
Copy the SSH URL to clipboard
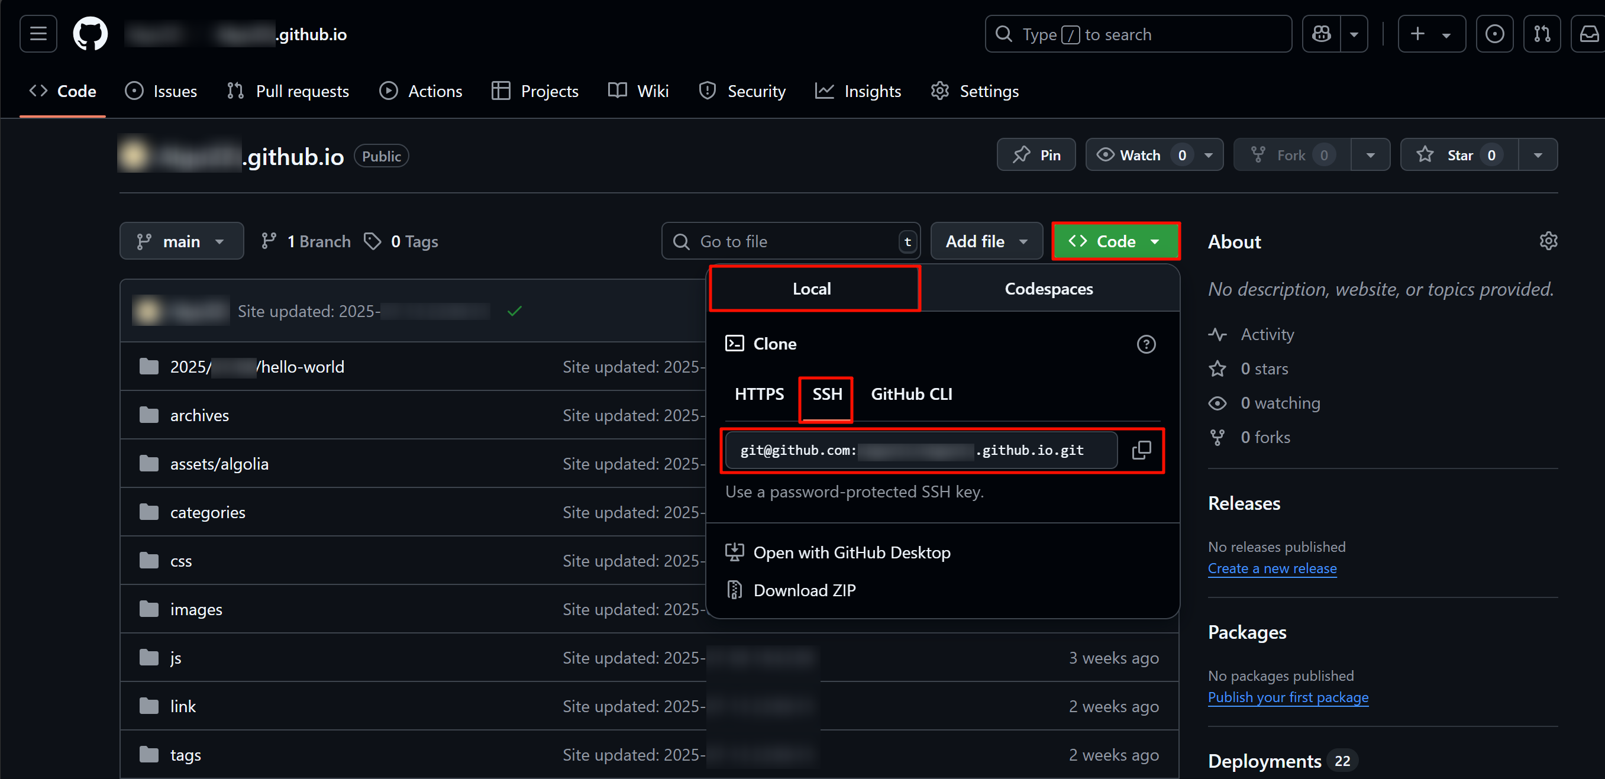1141,450
